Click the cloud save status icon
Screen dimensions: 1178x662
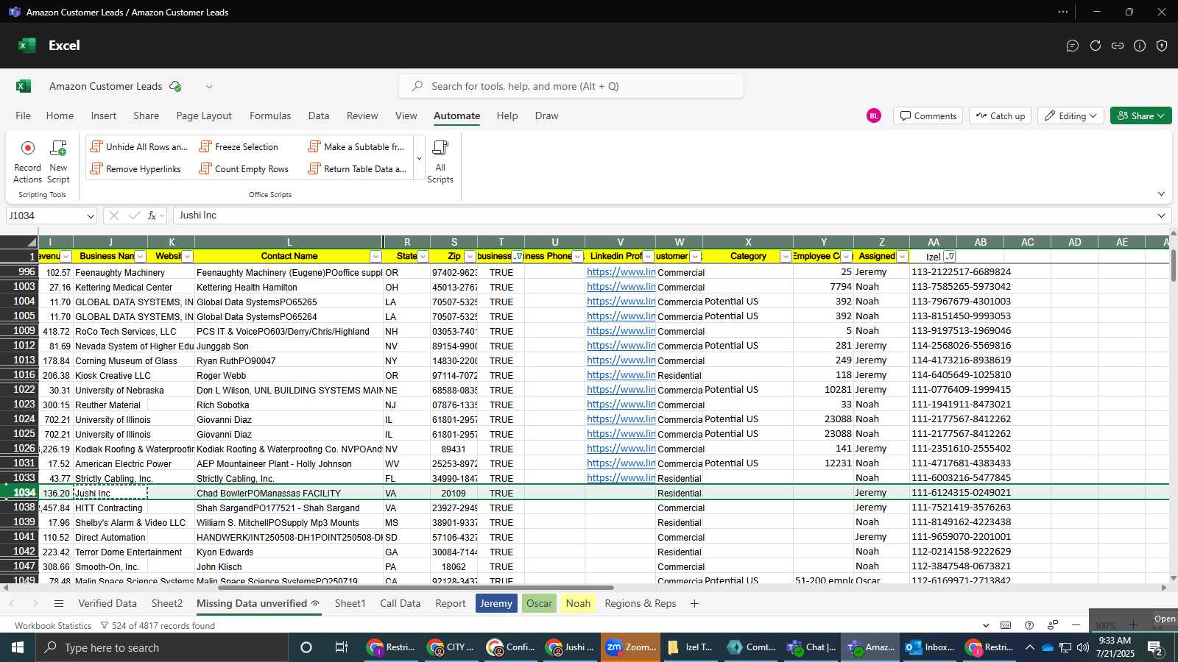tap(175, 86)
